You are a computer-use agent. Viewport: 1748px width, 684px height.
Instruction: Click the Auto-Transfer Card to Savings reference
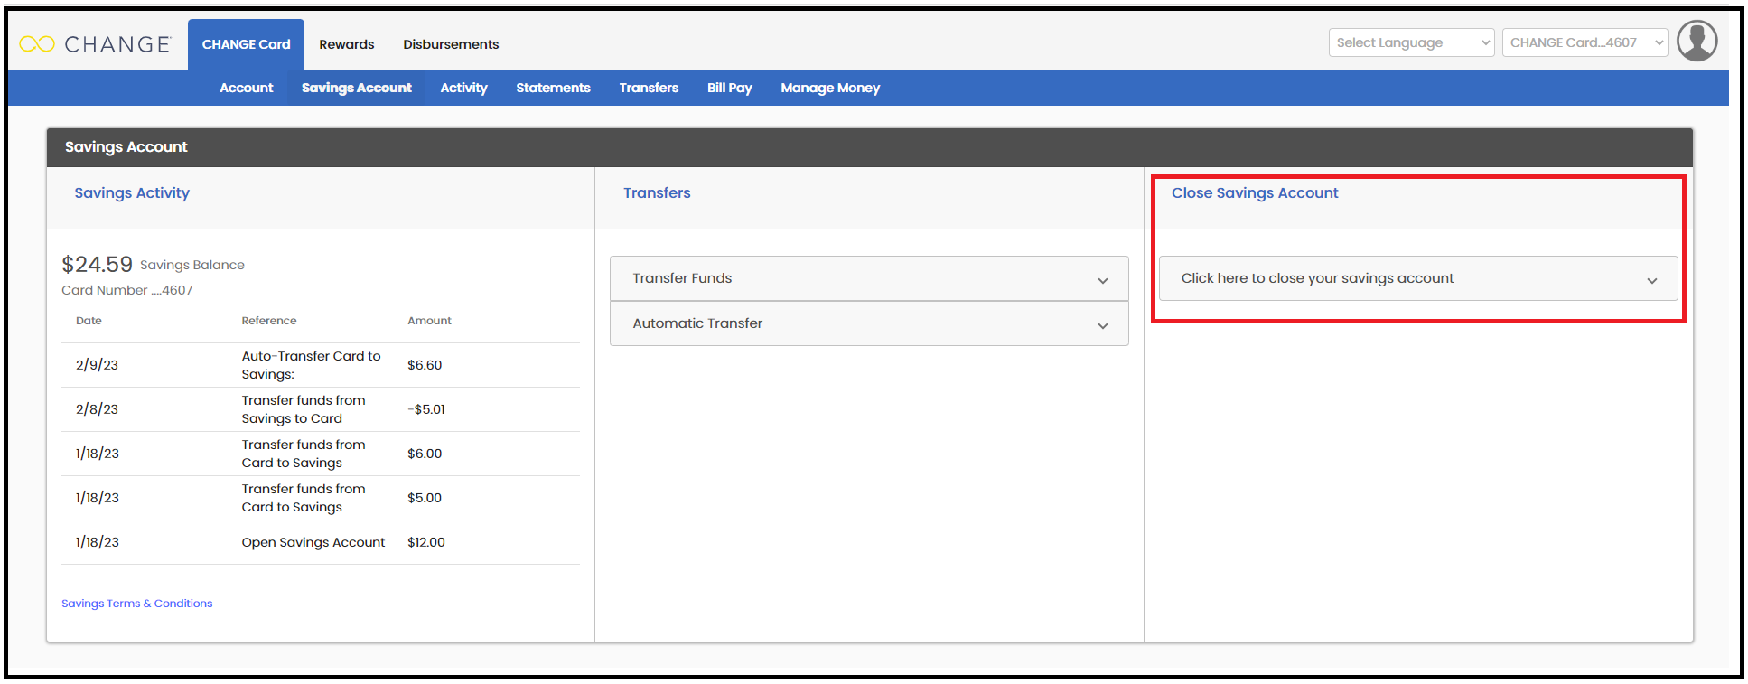(x=311, y=365)
